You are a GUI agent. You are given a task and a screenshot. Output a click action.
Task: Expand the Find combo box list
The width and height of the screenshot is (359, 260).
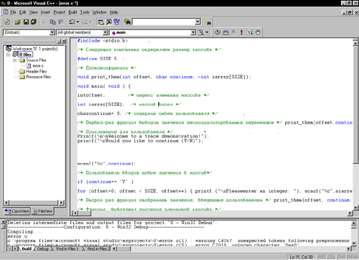tap(197, 22)
